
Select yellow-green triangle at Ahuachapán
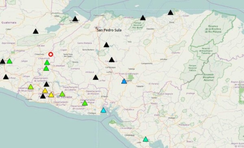click(30, 87)
